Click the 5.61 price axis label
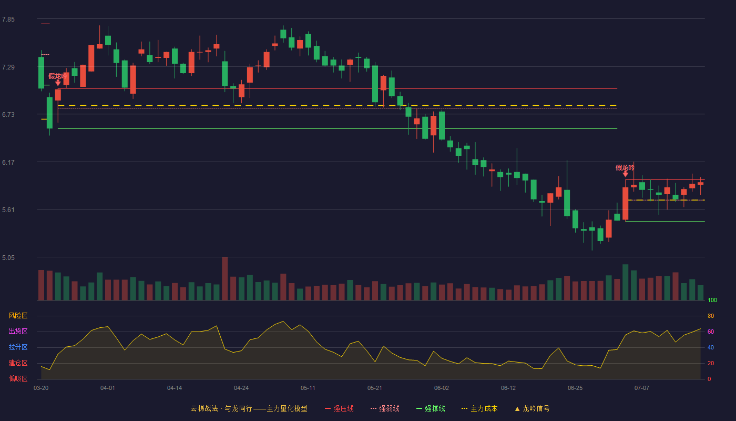Screen dimensions: 736x421 click(x=8, y=210)
